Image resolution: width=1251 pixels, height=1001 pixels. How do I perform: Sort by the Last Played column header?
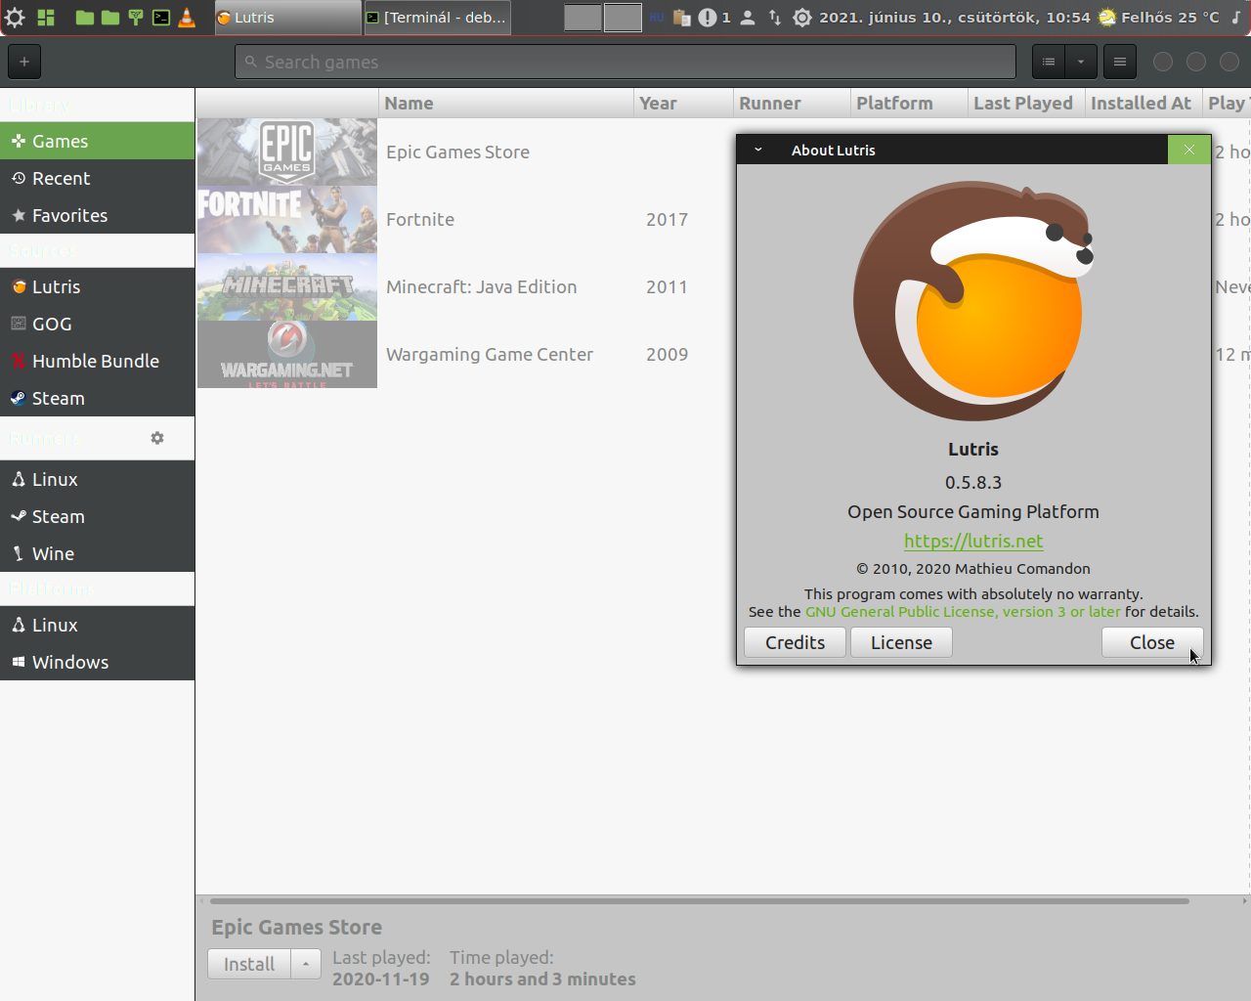click(1026, 103)
